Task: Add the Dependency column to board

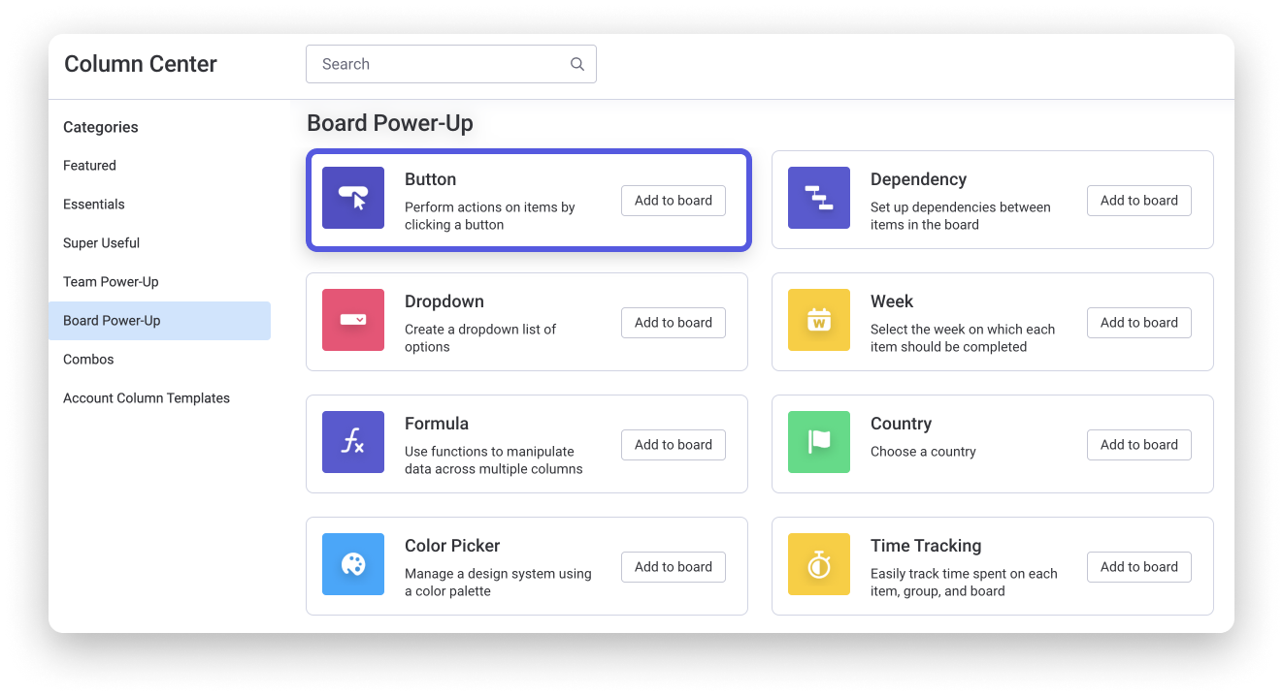Action: [1139, 201]
